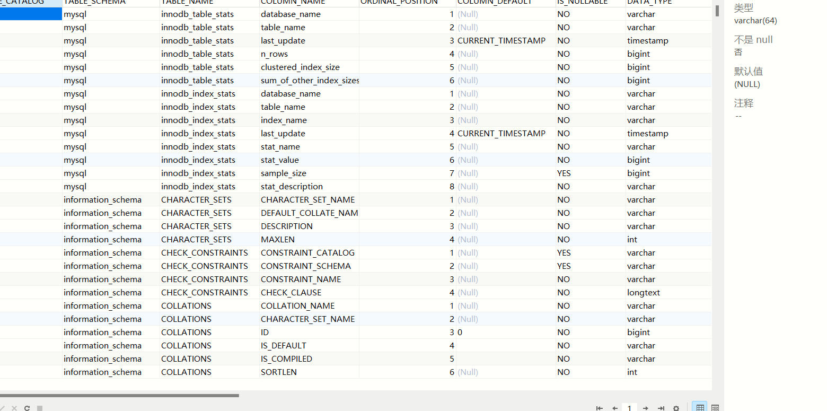The width and height of the screenshot is (827, 411).
Task: Open the record limit settings gear
Action: (x=676, y=408)
